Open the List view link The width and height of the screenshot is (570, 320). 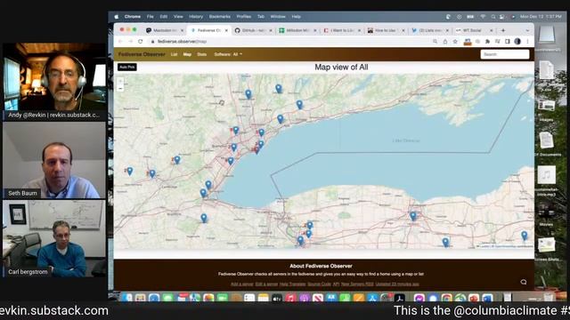point(175,54)
